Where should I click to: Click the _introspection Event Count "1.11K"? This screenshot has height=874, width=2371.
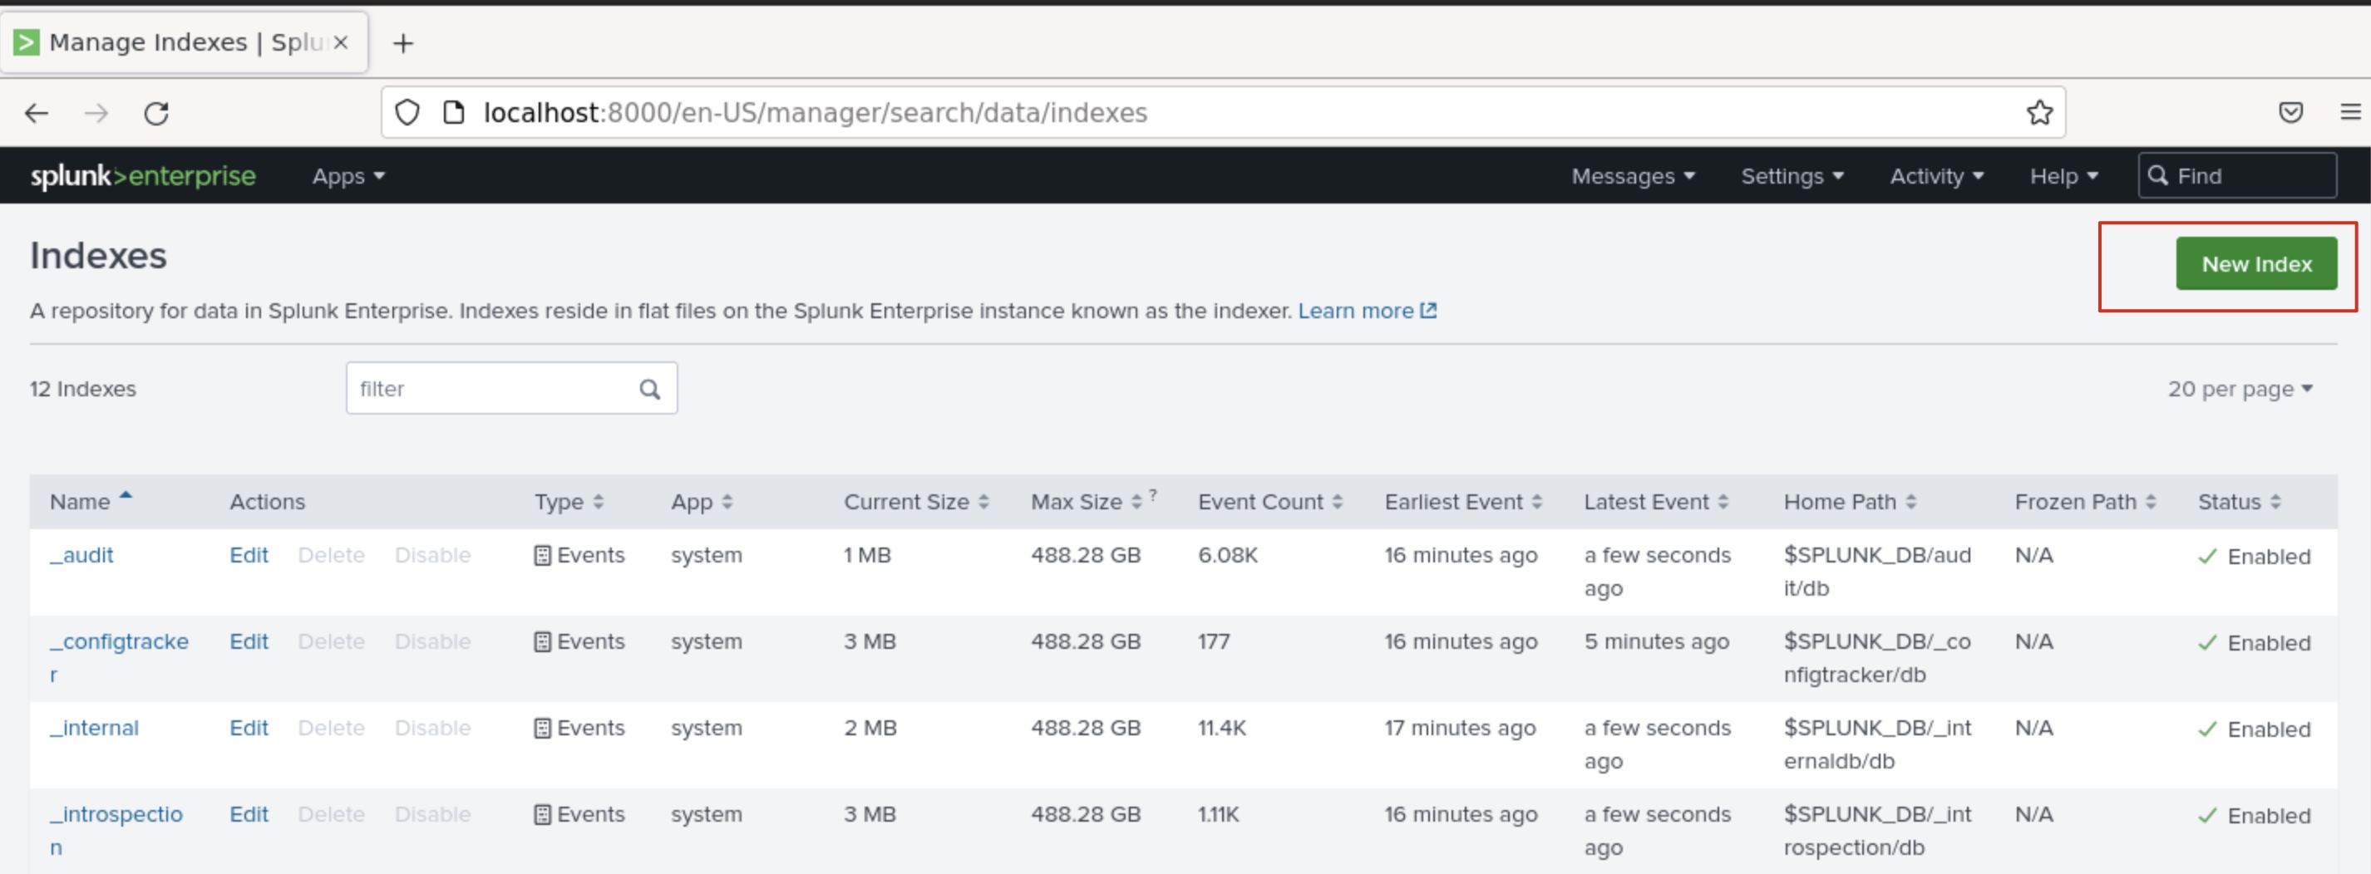(1218, 815)
